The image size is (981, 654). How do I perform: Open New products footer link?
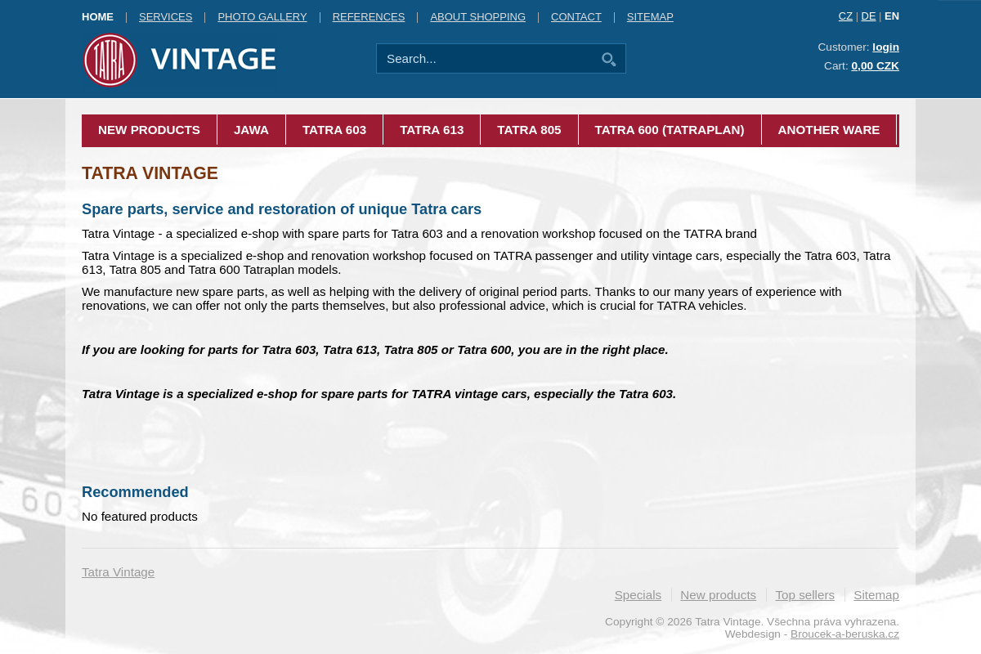coord(718,595)
